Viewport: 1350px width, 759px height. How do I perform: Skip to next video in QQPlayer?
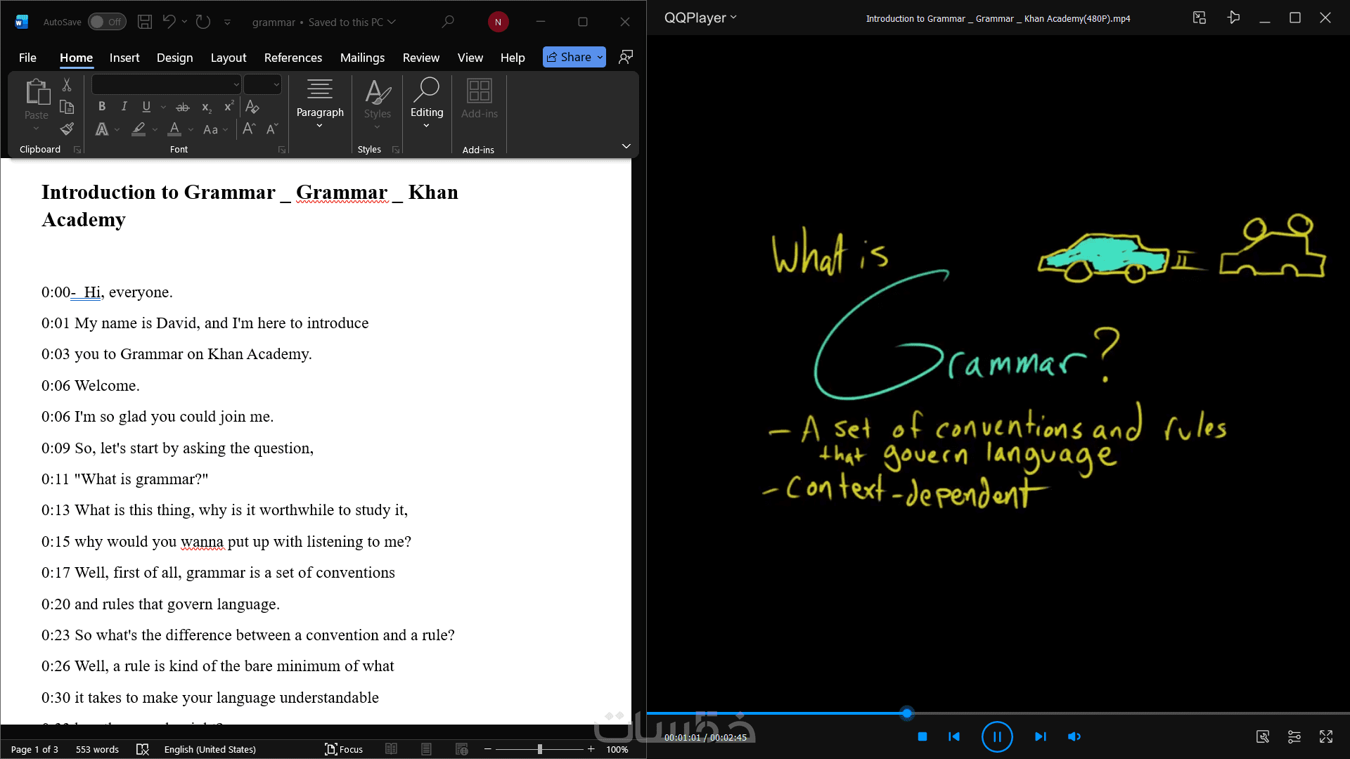[1041, 737]
